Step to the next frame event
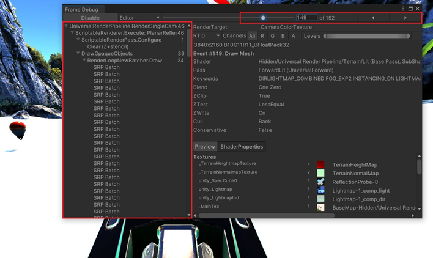The image size is (433, 258). coord(405,18)
